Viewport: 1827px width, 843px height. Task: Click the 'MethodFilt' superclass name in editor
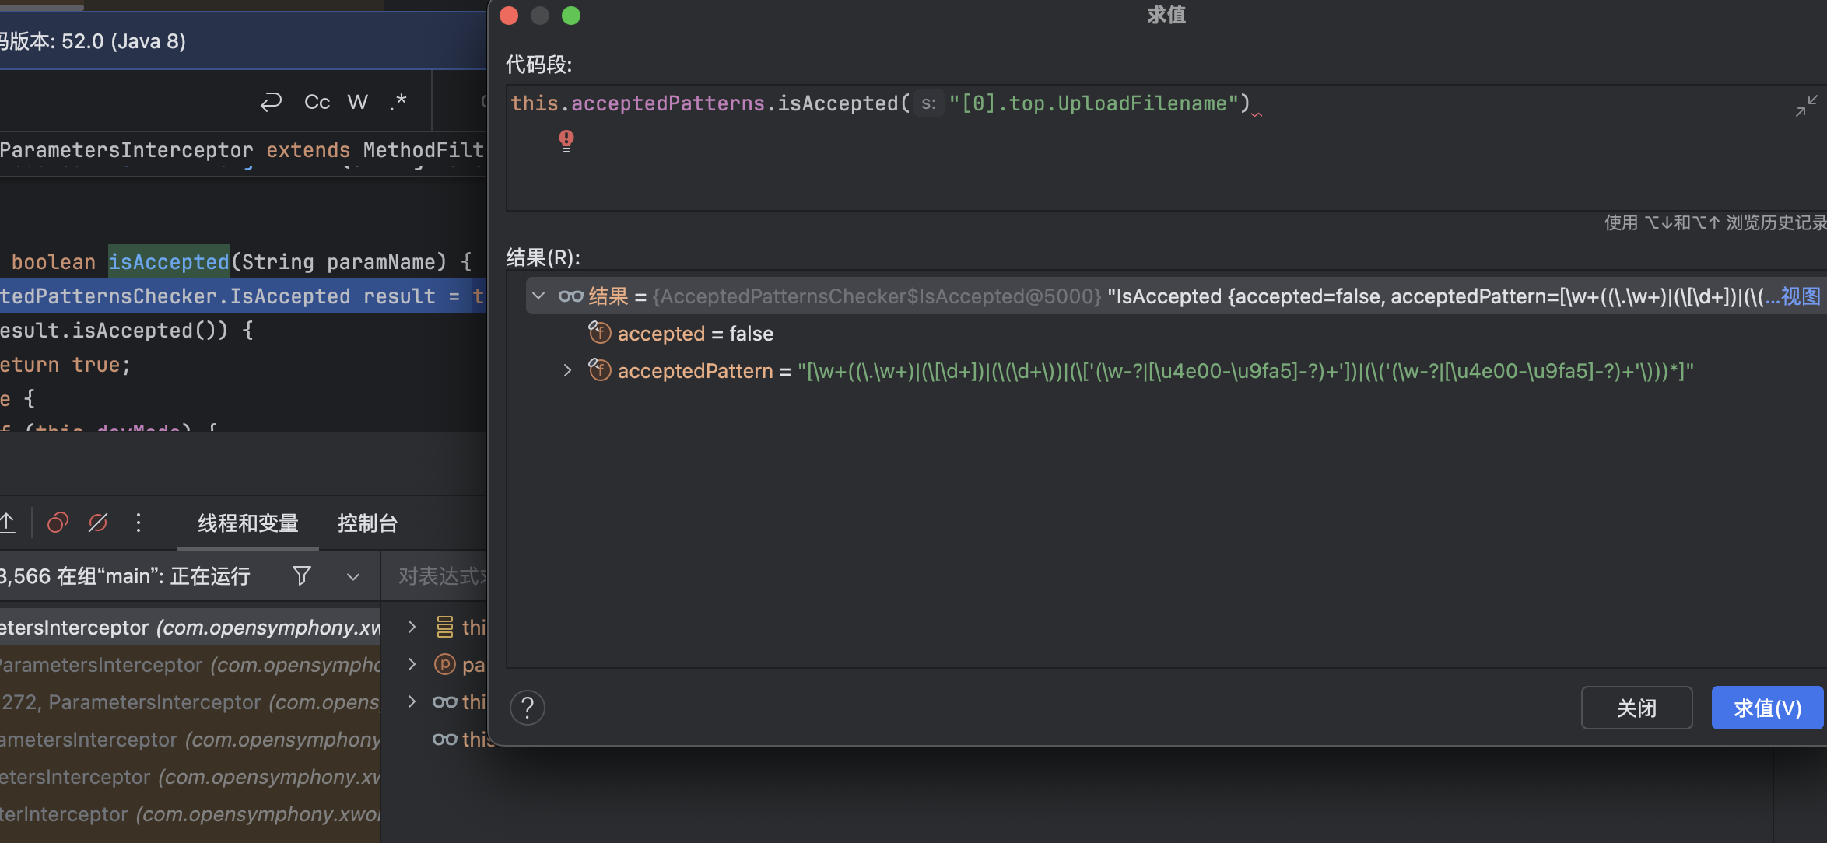click(x=424, y=150)
